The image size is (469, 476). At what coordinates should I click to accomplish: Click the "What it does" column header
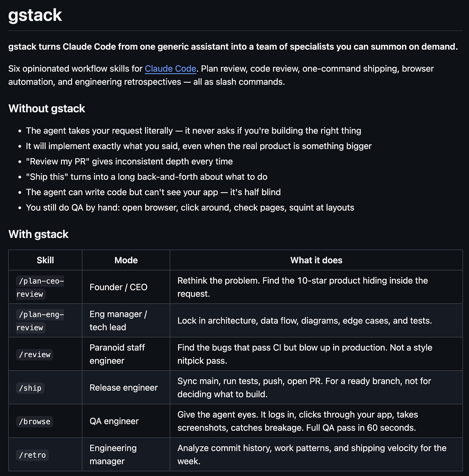click(x=316, y=260)
